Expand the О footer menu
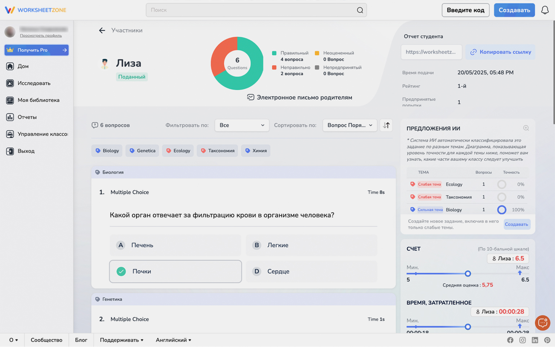The image size is (555, 347). [x=13, y=340]
